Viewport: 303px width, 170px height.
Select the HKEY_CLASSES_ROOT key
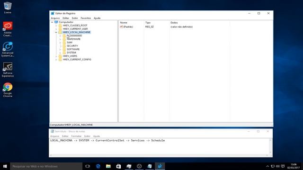click(75, 25)
